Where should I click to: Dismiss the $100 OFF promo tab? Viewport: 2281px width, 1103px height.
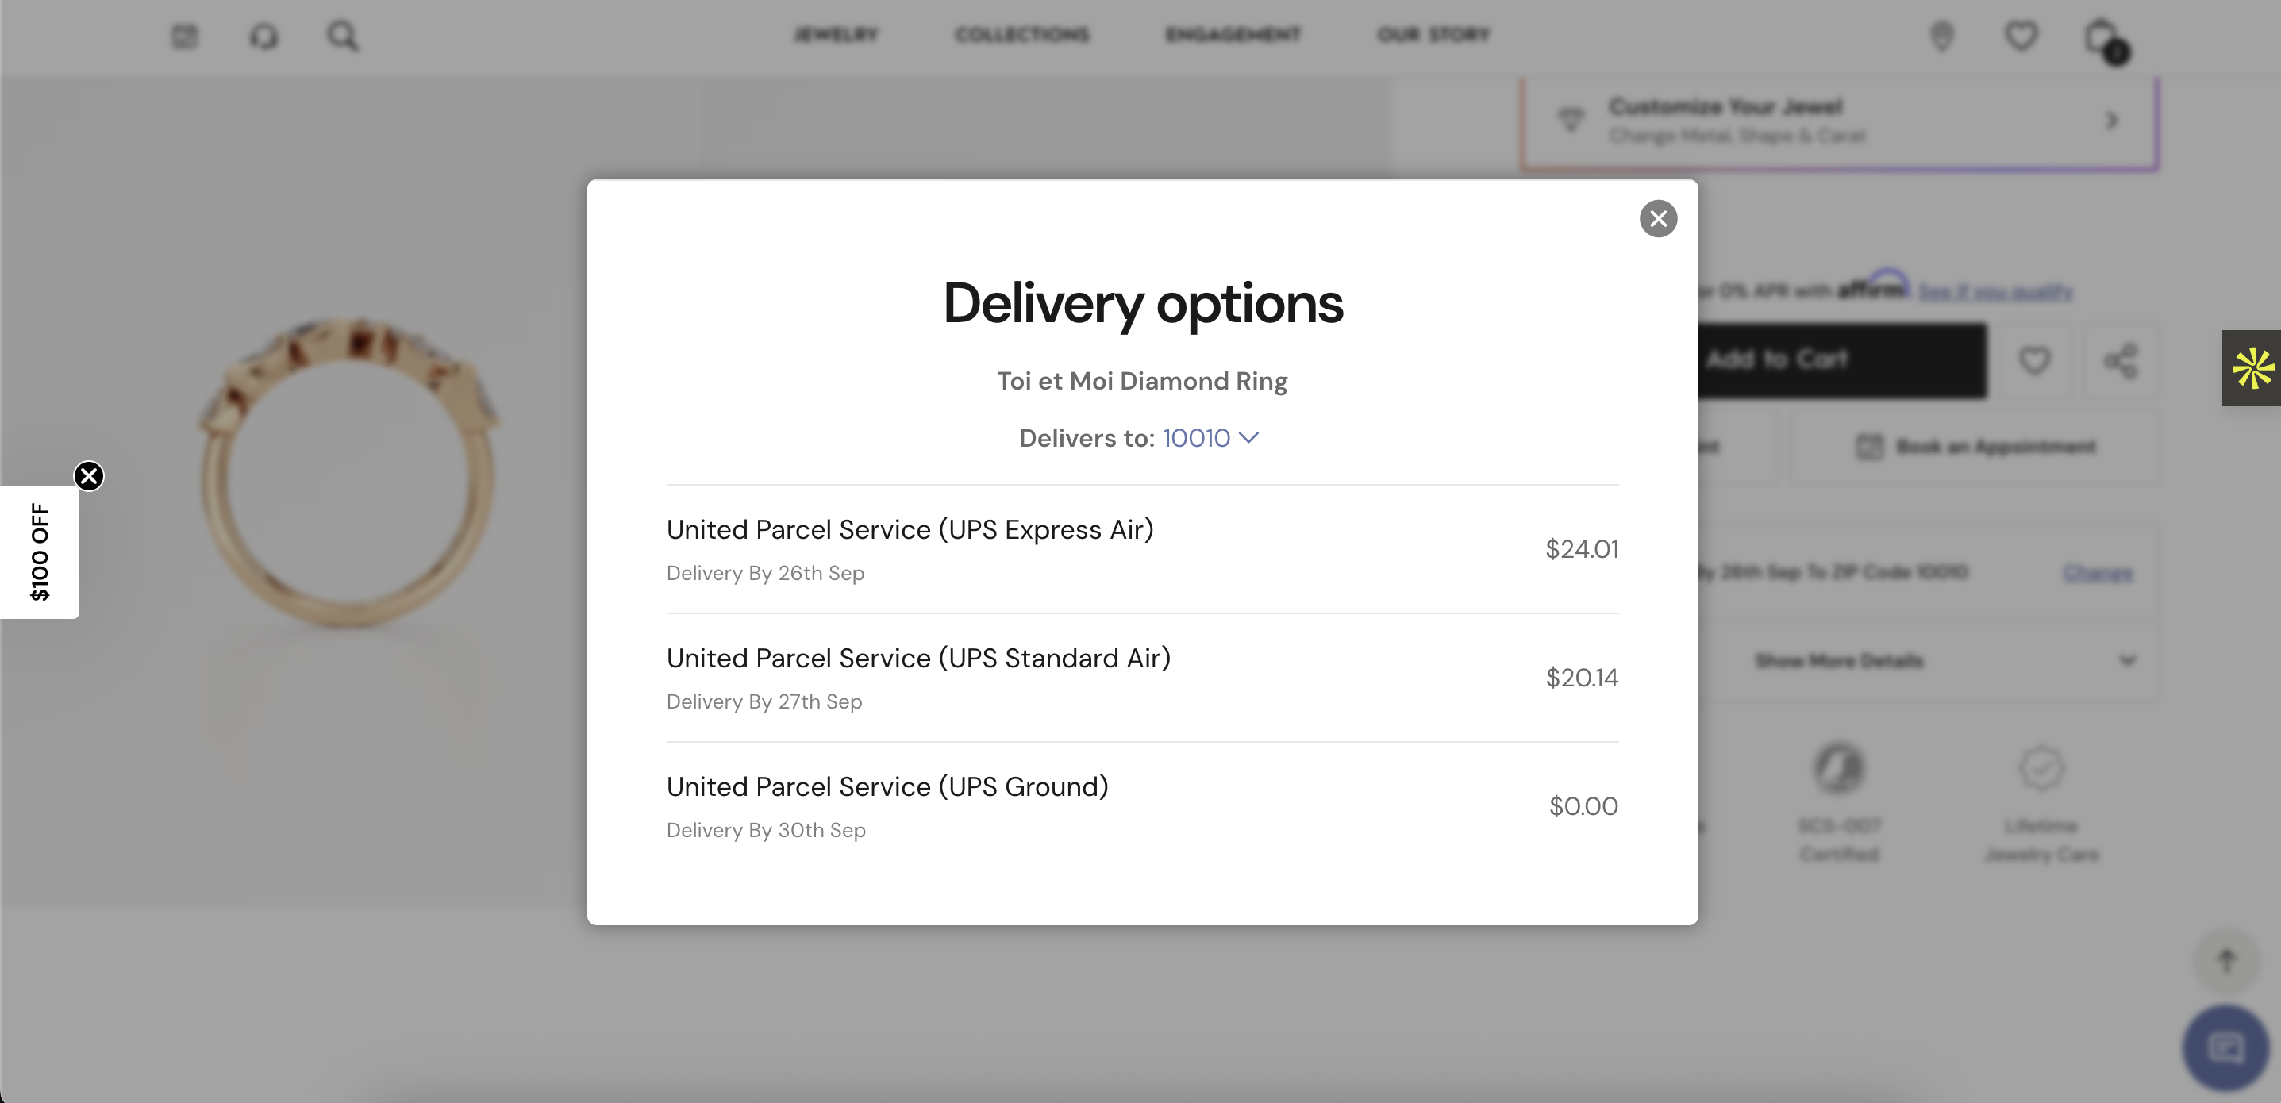click(89, 476)
